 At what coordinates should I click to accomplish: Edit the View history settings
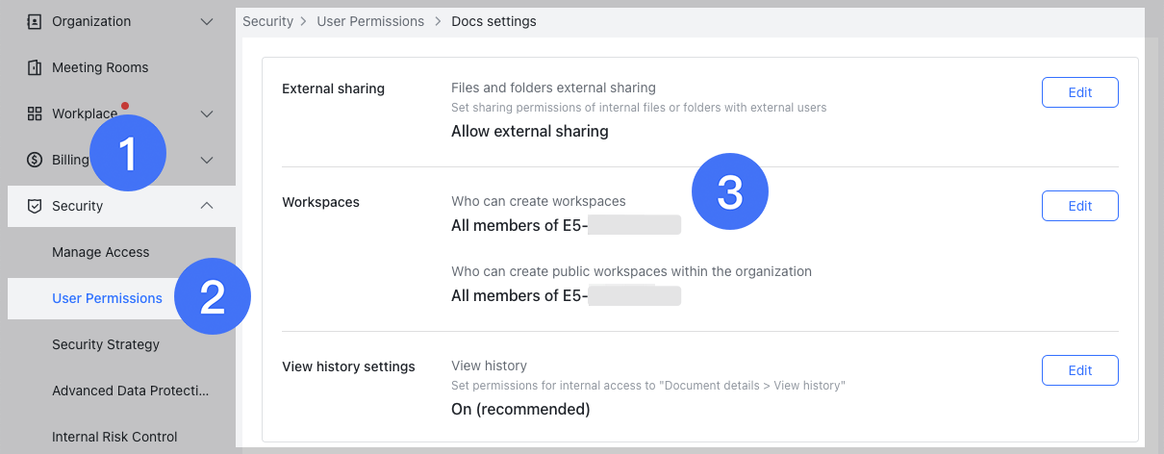coord(1079,370)
